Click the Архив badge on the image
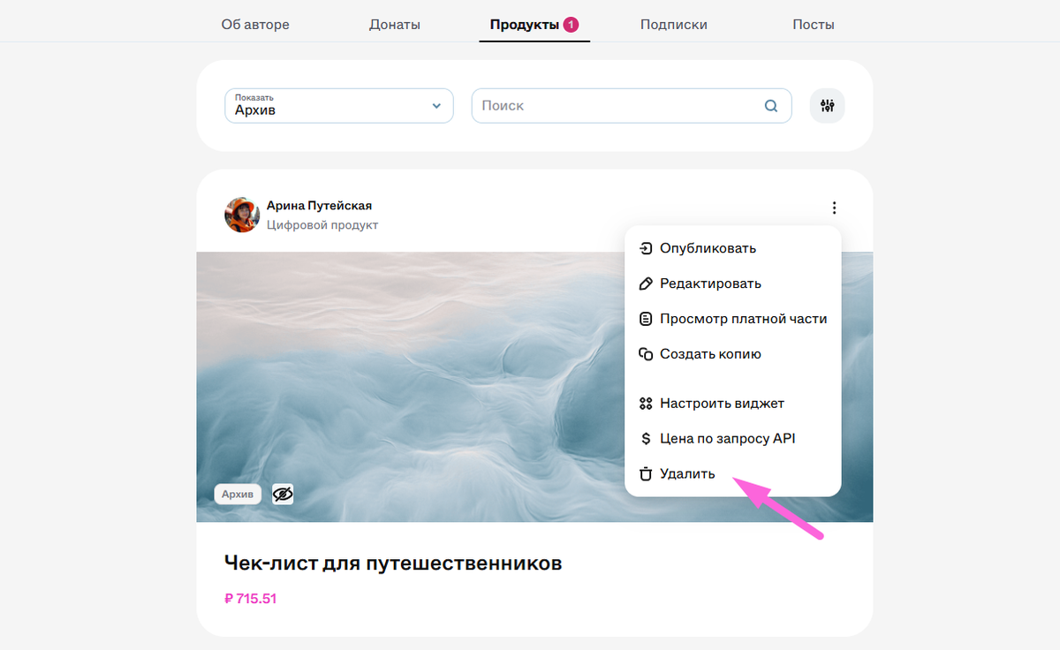Viewport: 1060px width, 650px height. pos(238,495)
